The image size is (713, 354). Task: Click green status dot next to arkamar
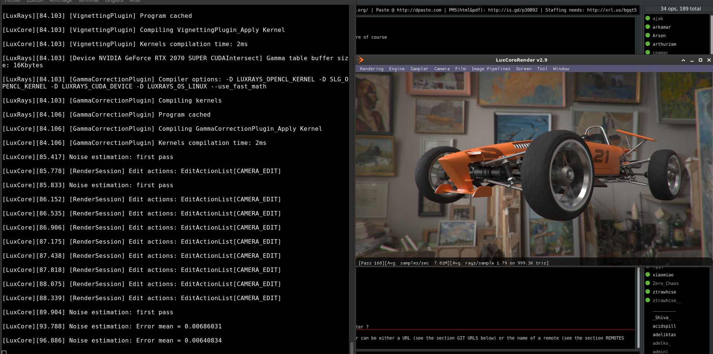pyautogui.click(x=648, y=27)
